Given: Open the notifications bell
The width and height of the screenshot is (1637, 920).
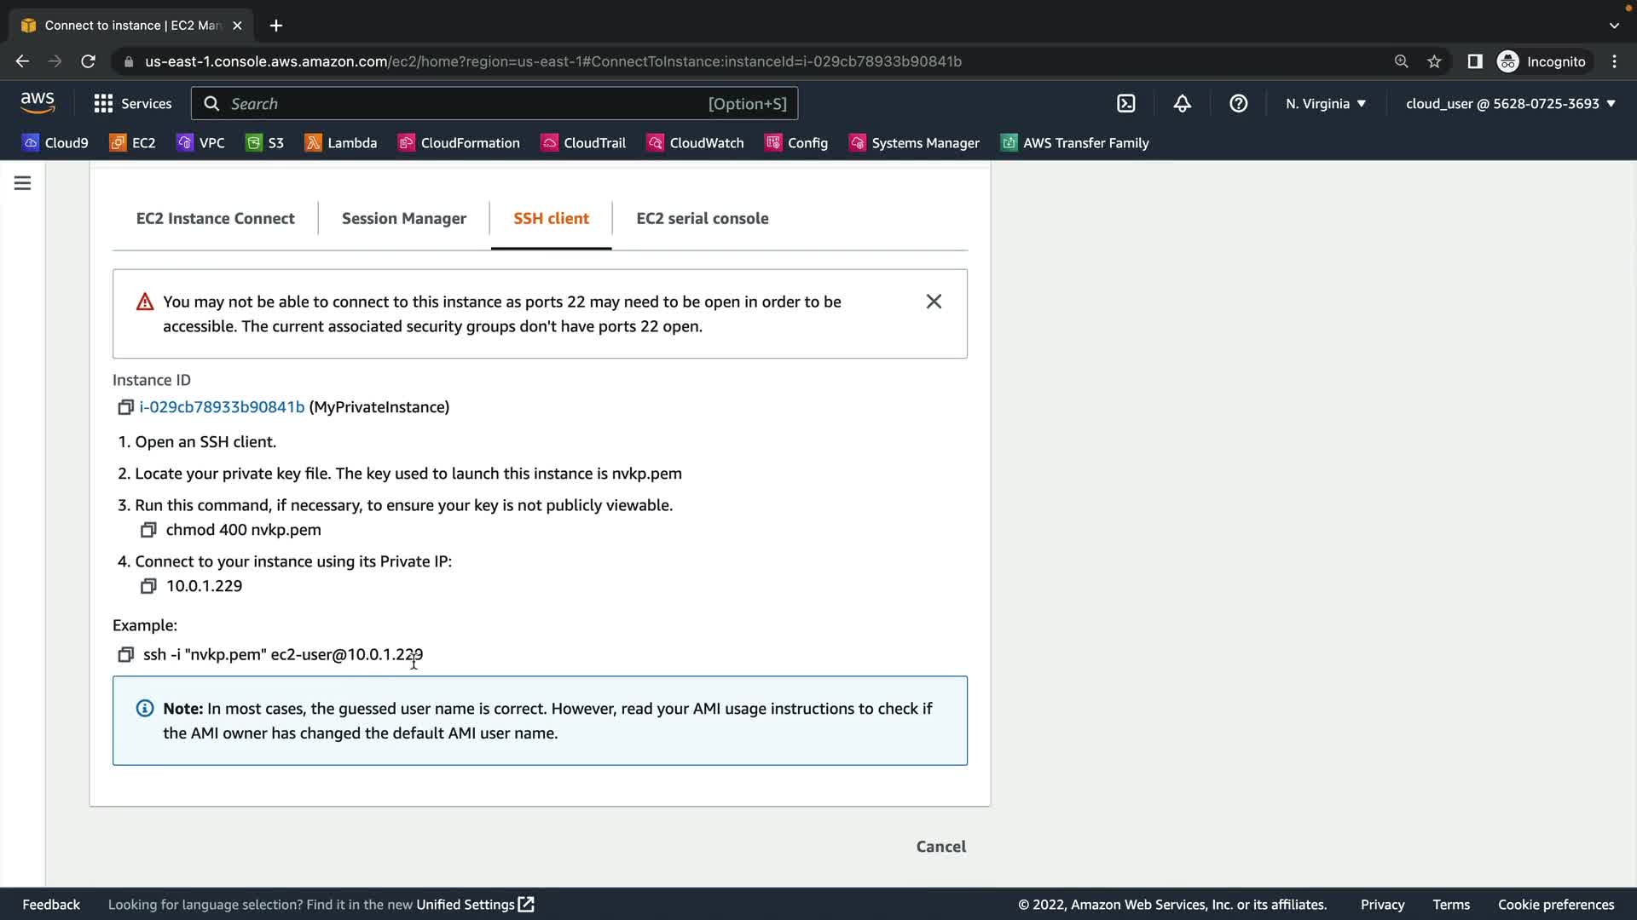Looking at the screenshot, I should pos(1182,103).
